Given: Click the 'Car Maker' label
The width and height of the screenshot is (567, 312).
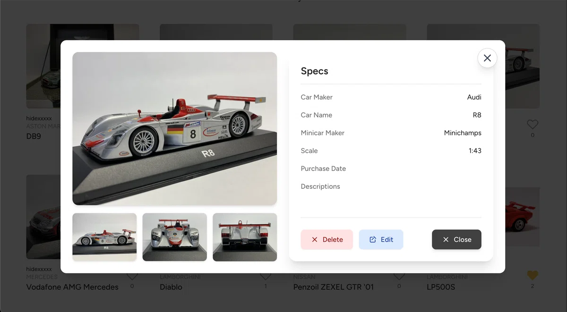Looking at the screenshot, I should click(x=317, y=97).
